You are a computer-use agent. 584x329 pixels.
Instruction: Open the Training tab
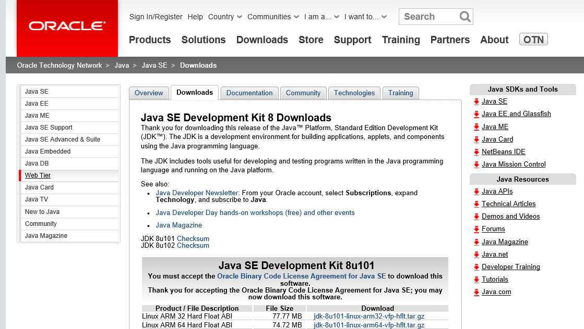pos(401,93)
